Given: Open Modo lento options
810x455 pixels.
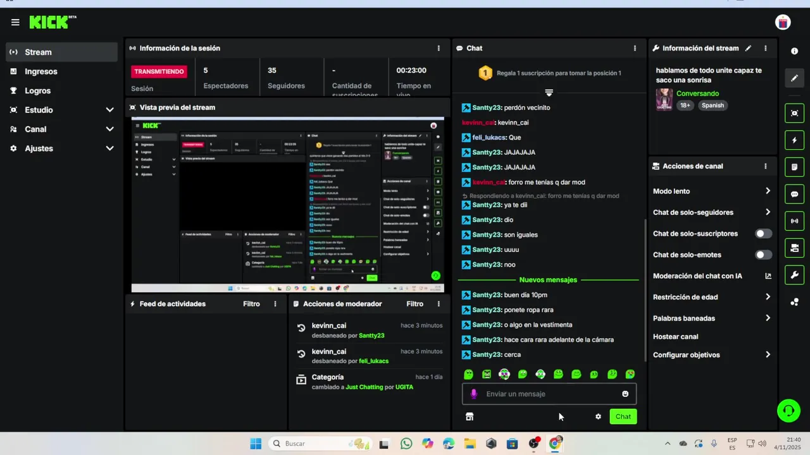Looking at the screenshot, I should 712,191.
